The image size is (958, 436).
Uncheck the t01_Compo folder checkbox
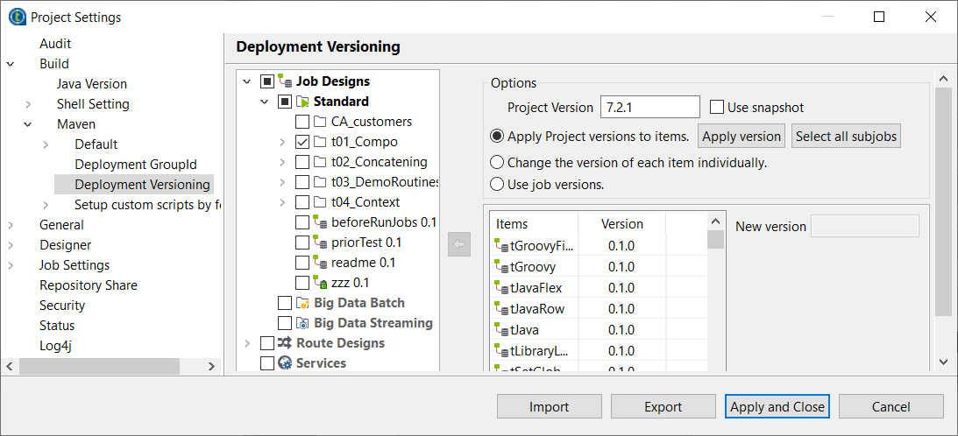pyautogui.click(x=302, y=142)
